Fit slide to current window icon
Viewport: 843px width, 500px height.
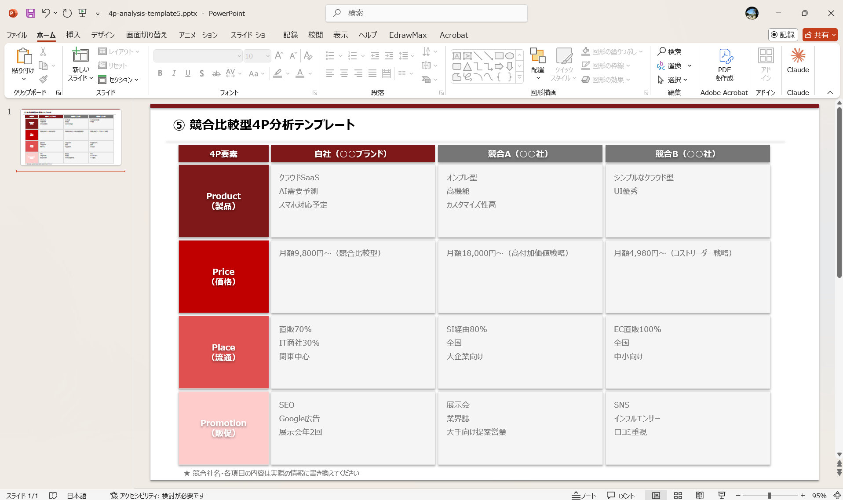(x=837, y=495)
